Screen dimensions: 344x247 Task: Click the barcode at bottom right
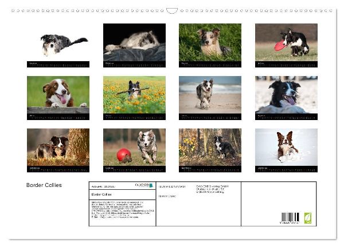[290, 218]
